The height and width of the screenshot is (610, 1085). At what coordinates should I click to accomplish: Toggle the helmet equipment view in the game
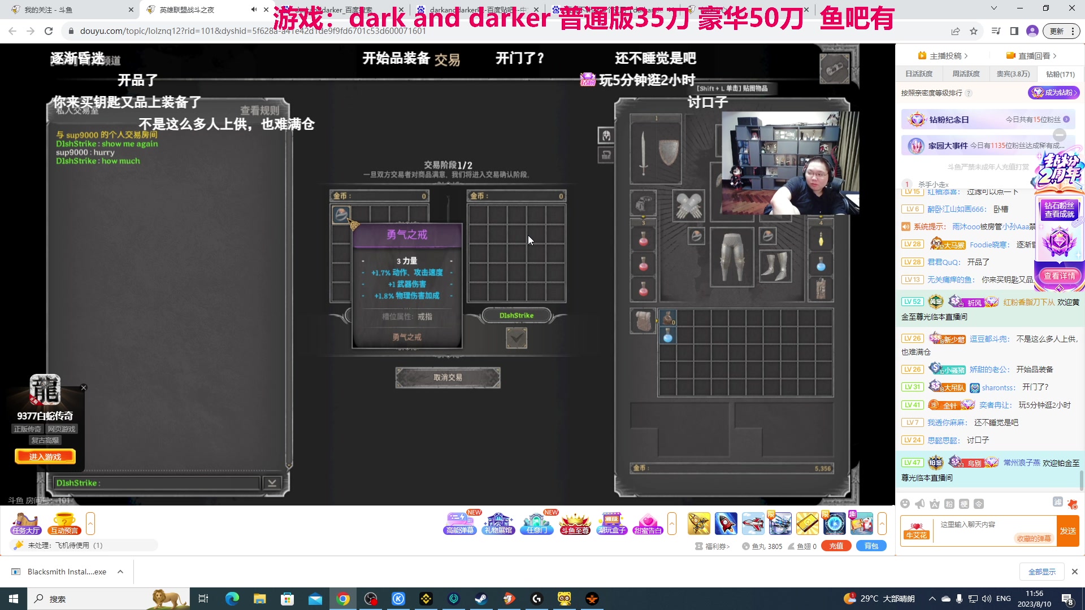tap(606, 136)
